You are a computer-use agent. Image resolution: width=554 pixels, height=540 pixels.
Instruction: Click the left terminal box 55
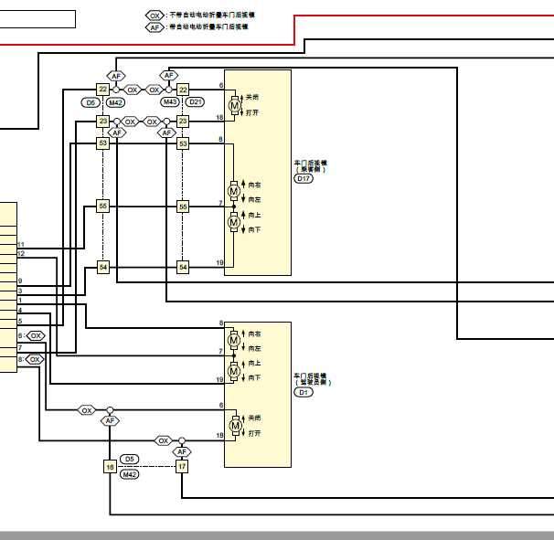point(102,206)
